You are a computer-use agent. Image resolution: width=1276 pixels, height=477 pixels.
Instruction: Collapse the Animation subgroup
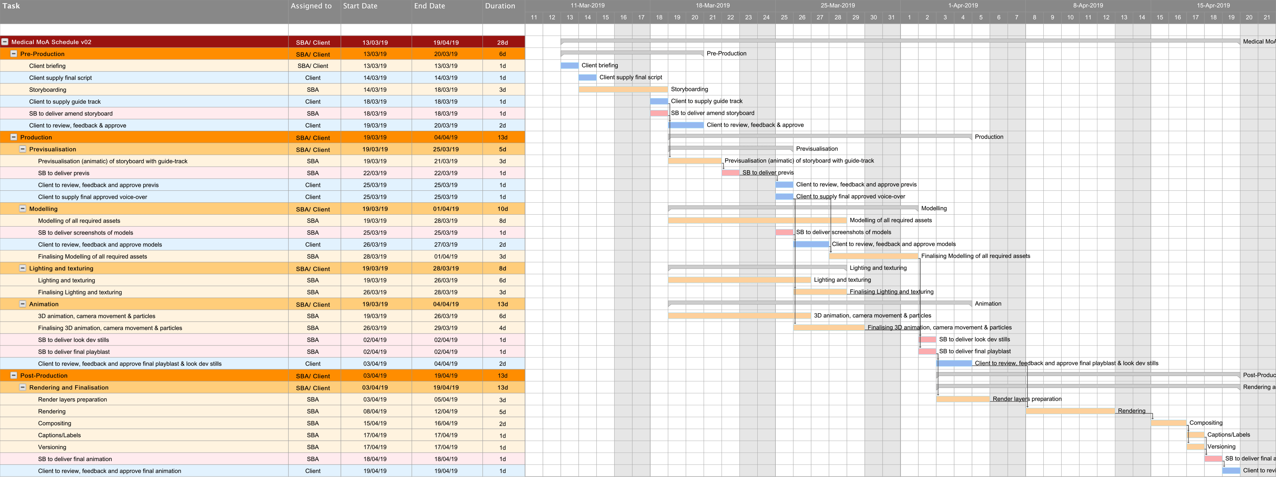[22, 304]
